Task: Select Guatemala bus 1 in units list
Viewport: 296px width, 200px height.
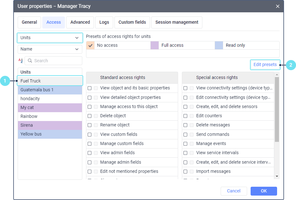Action: 50,90
